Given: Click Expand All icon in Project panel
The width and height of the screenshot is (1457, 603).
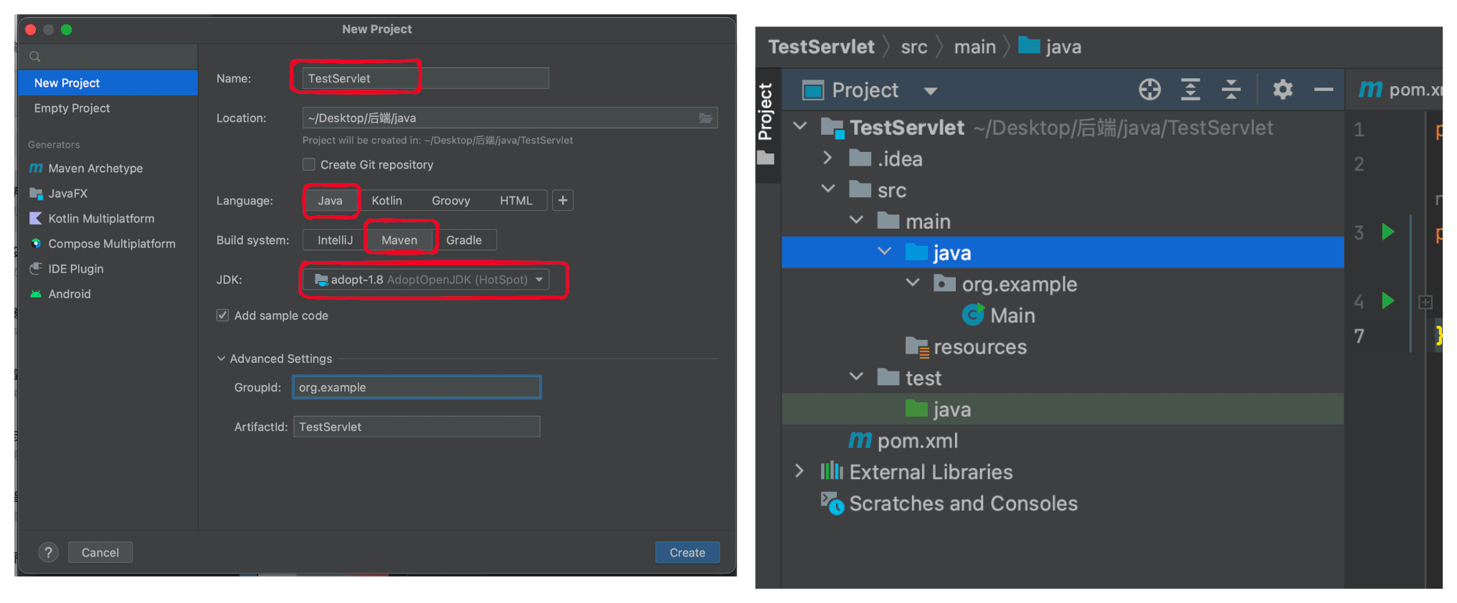Looking at the screenshot, I should [x=1190, y=90].
